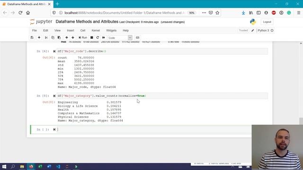Insert cell below with plus icon
This screenshot has width=303, height=170.
(39, 38)
